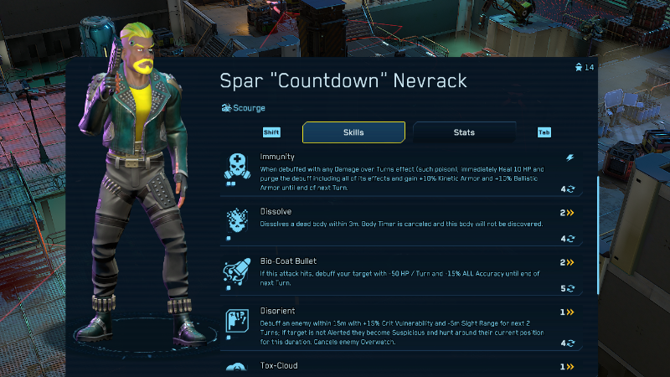Select the Disorient skill icon
The image size is (670, 377).
[237, 321]
